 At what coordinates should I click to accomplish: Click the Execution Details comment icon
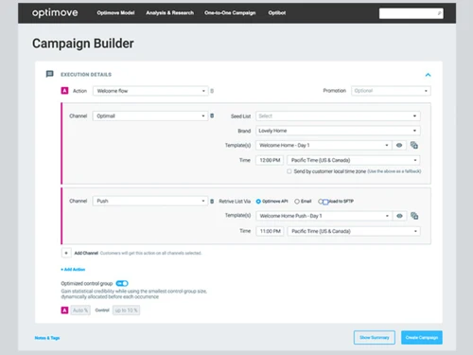pos(49,74)
